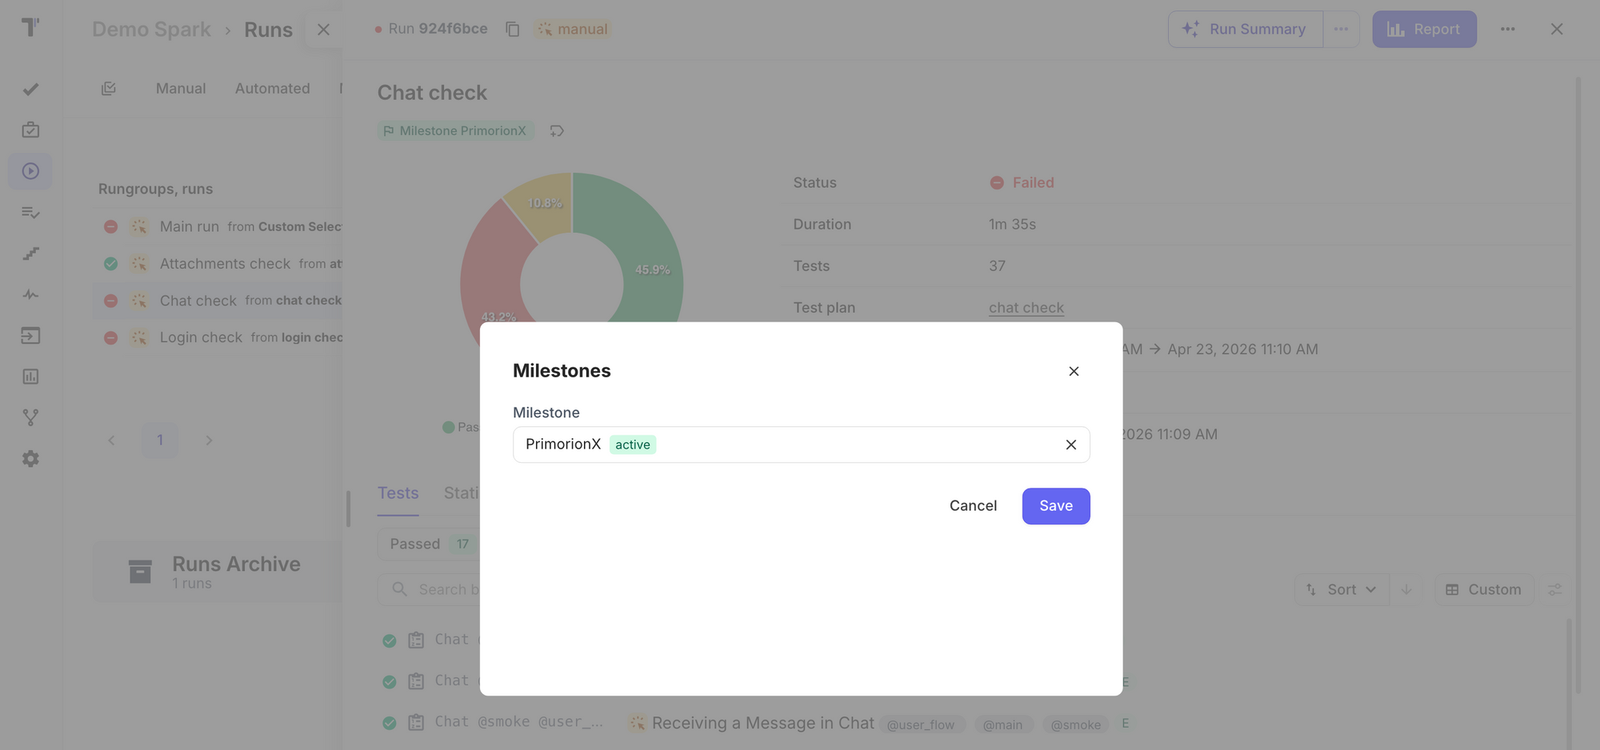The height and width of the screenshot is (750, 1600).
Task: Open the Run Summary
Action: click(1245, 30)
